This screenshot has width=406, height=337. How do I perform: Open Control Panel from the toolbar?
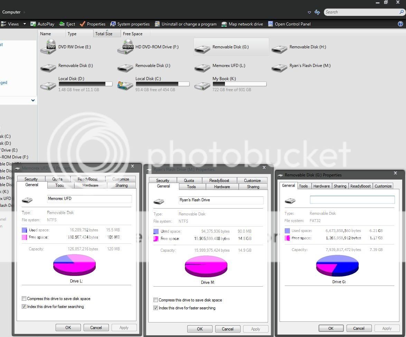pos(289,24)
